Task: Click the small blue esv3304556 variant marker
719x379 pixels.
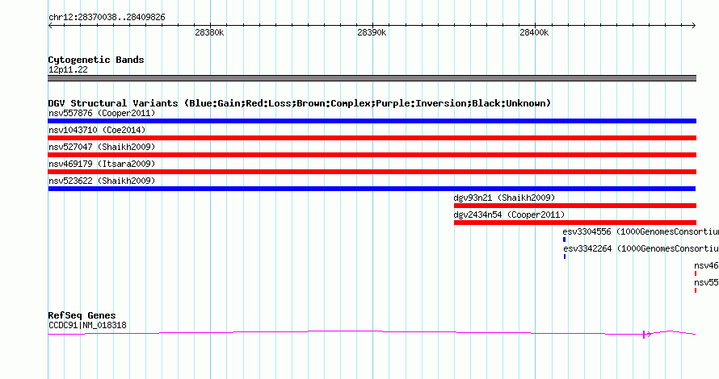Action: coord(564,239)
